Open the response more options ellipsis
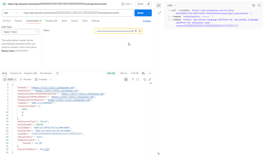 pos(150,73)
